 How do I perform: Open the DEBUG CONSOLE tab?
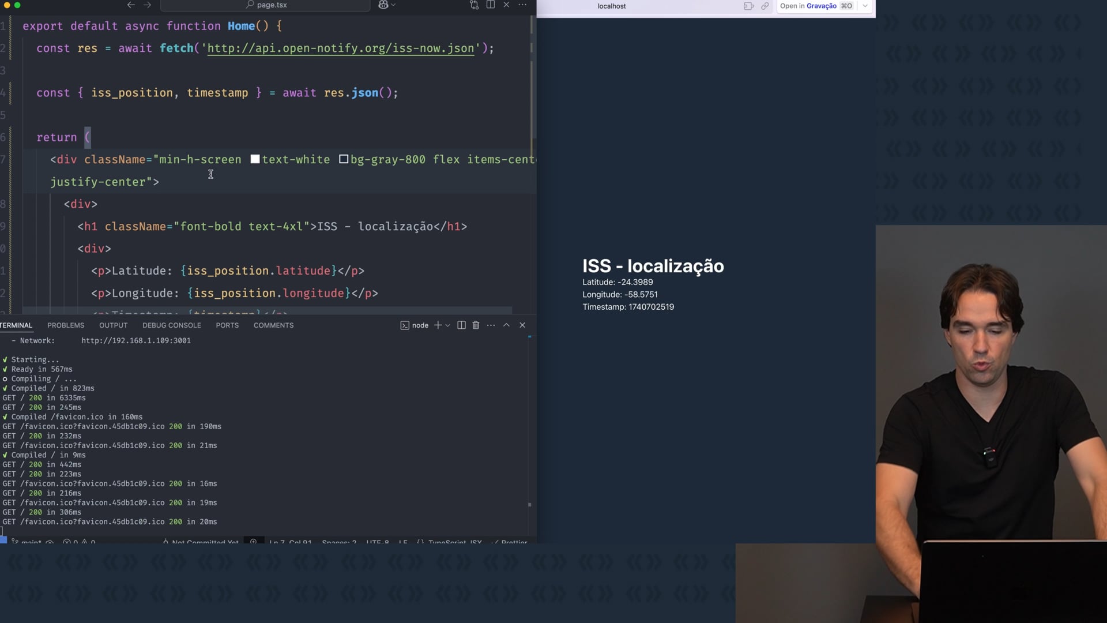pyautogui.click(x=172, y=325)
